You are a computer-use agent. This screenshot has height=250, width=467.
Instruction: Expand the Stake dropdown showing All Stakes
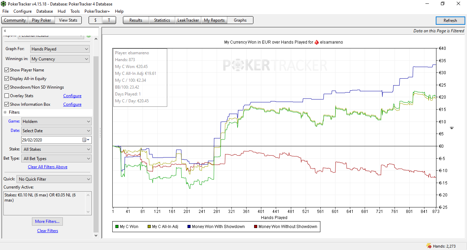(56, 149)
